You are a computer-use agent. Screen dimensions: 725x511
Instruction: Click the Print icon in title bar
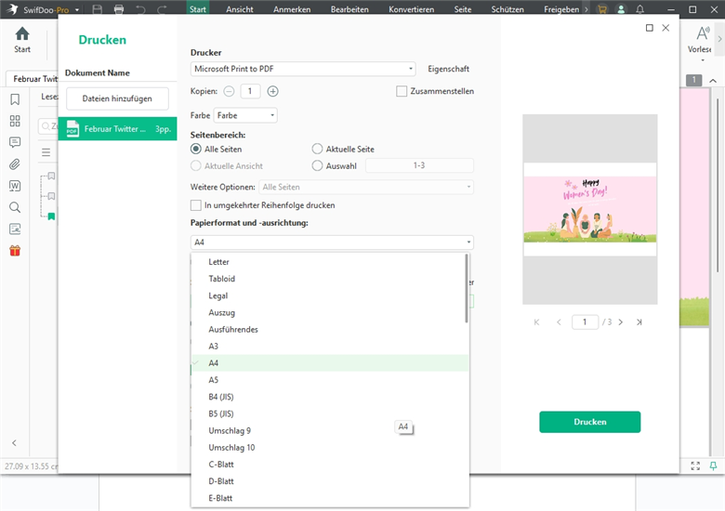point(119,9)
